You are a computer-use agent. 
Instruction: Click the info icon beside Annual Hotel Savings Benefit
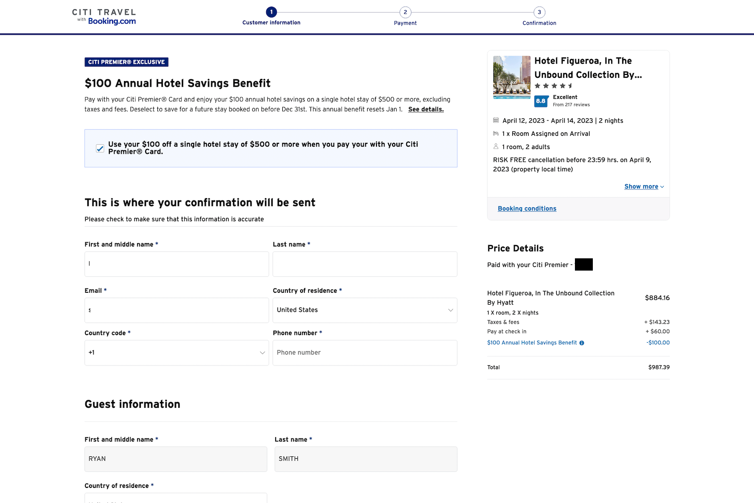coord(582,343)
